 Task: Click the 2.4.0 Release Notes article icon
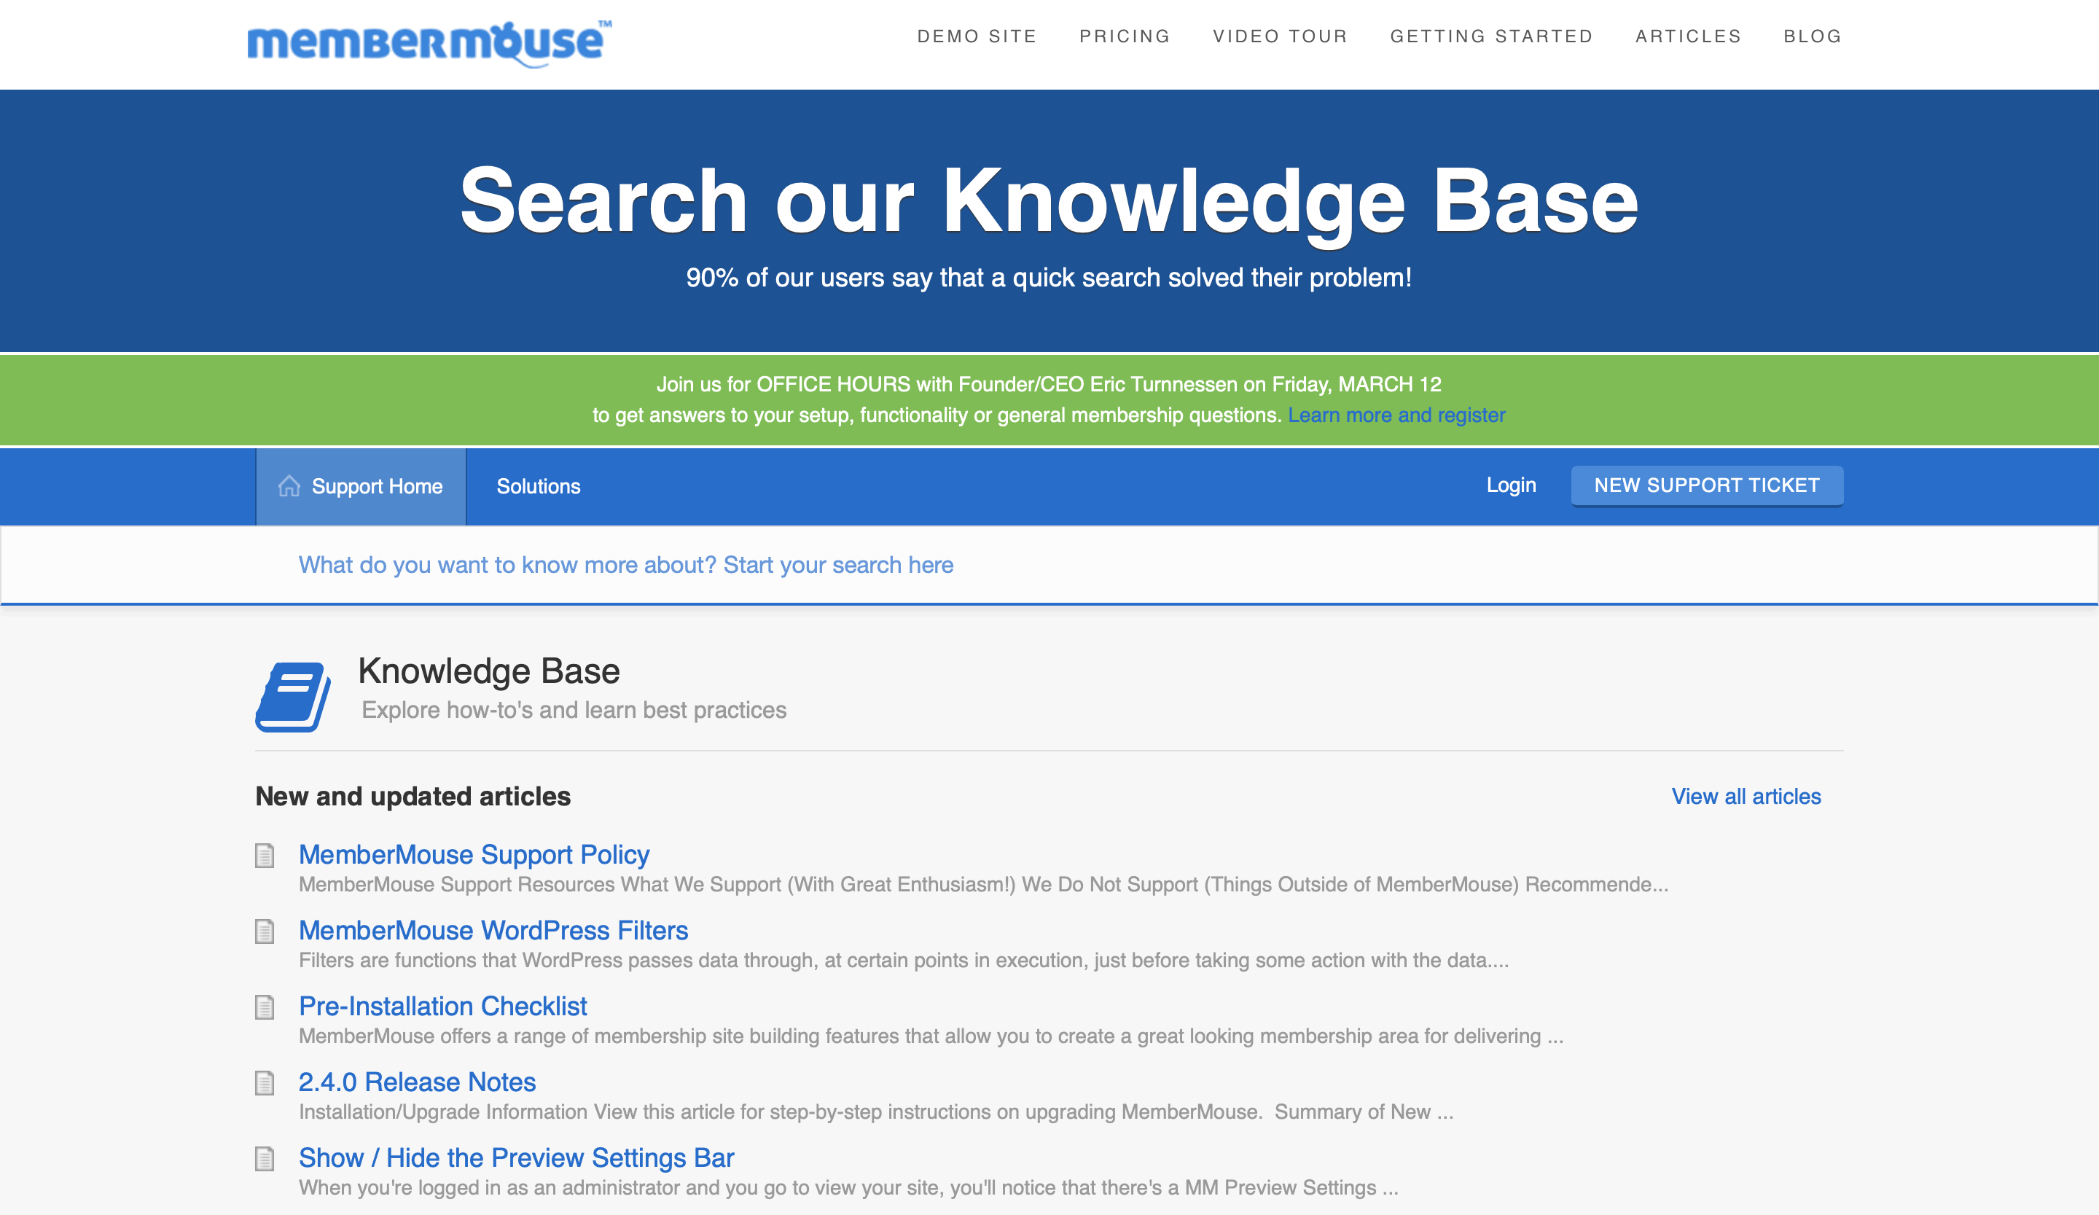coord(265,1080)
